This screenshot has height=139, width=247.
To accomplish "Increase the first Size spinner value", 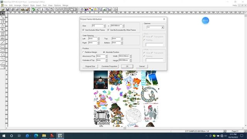I will [x=105, y=25].
